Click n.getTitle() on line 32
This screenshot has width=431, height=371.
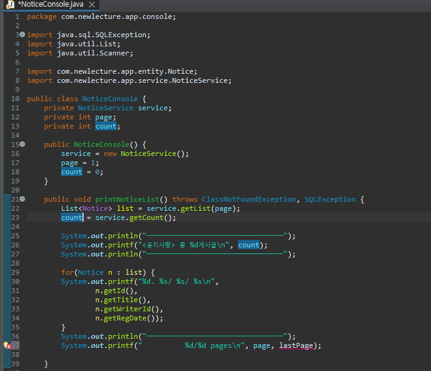(120, 300)
